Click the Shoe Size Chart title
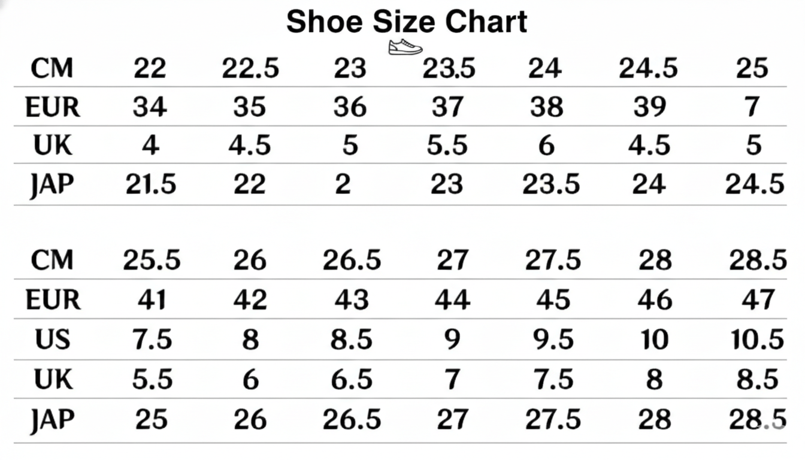Viewport: 805px width, 460px height. (407, 22)
